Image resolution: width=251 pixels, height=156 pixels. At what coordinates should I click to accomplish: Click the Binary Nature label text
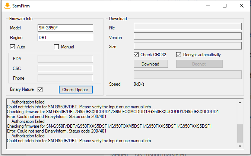[22, 89]
